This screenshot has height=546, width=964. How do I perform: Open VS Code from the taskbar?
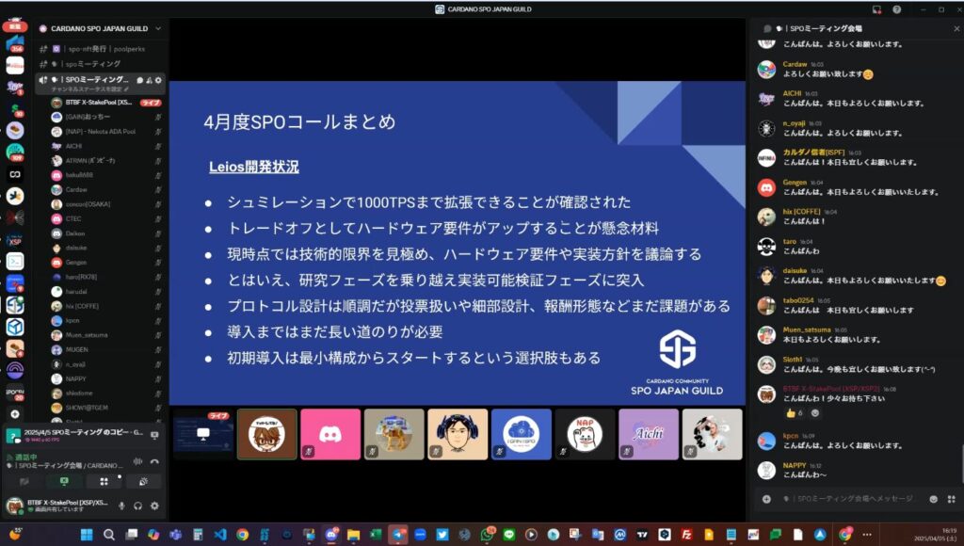[x=220, y=535]
